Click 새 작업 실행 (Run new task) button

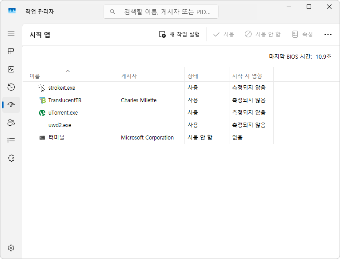pos(179,34)
